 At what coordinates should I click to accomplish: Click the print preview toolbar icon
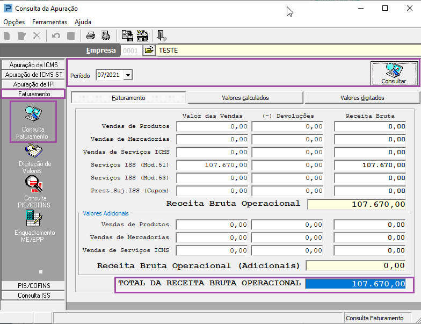(x=105, y=35)
